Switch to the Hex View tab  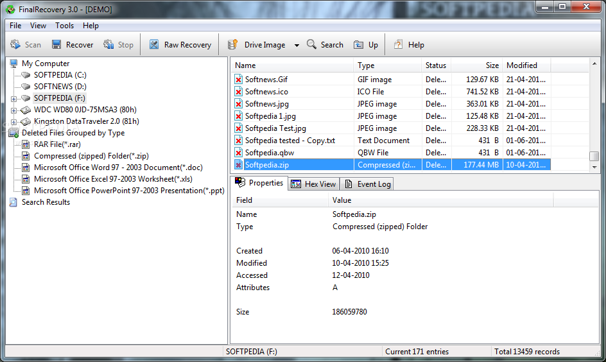pyautogui.click(x=313, y=184)
